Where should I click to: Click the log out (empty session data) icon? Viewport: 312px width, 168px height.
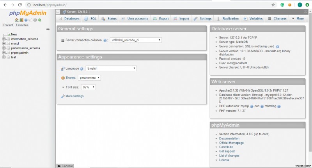pos(21,20)
